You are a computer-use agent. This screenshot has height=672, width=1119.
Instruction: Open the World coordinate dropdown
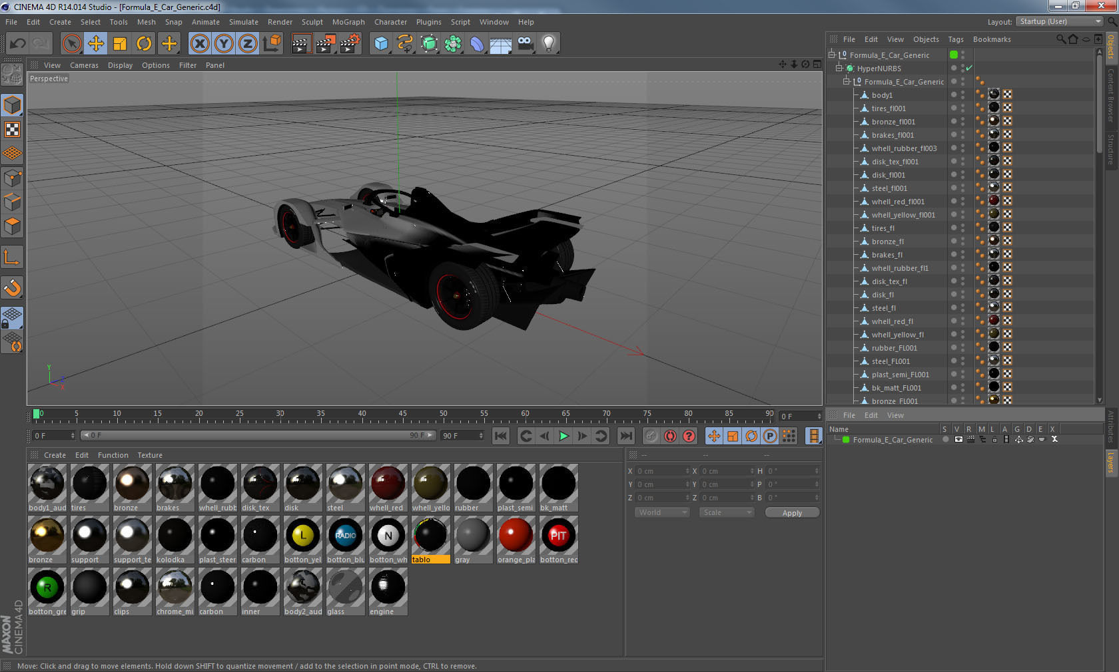pyautogui.click(x=662, y=512)
